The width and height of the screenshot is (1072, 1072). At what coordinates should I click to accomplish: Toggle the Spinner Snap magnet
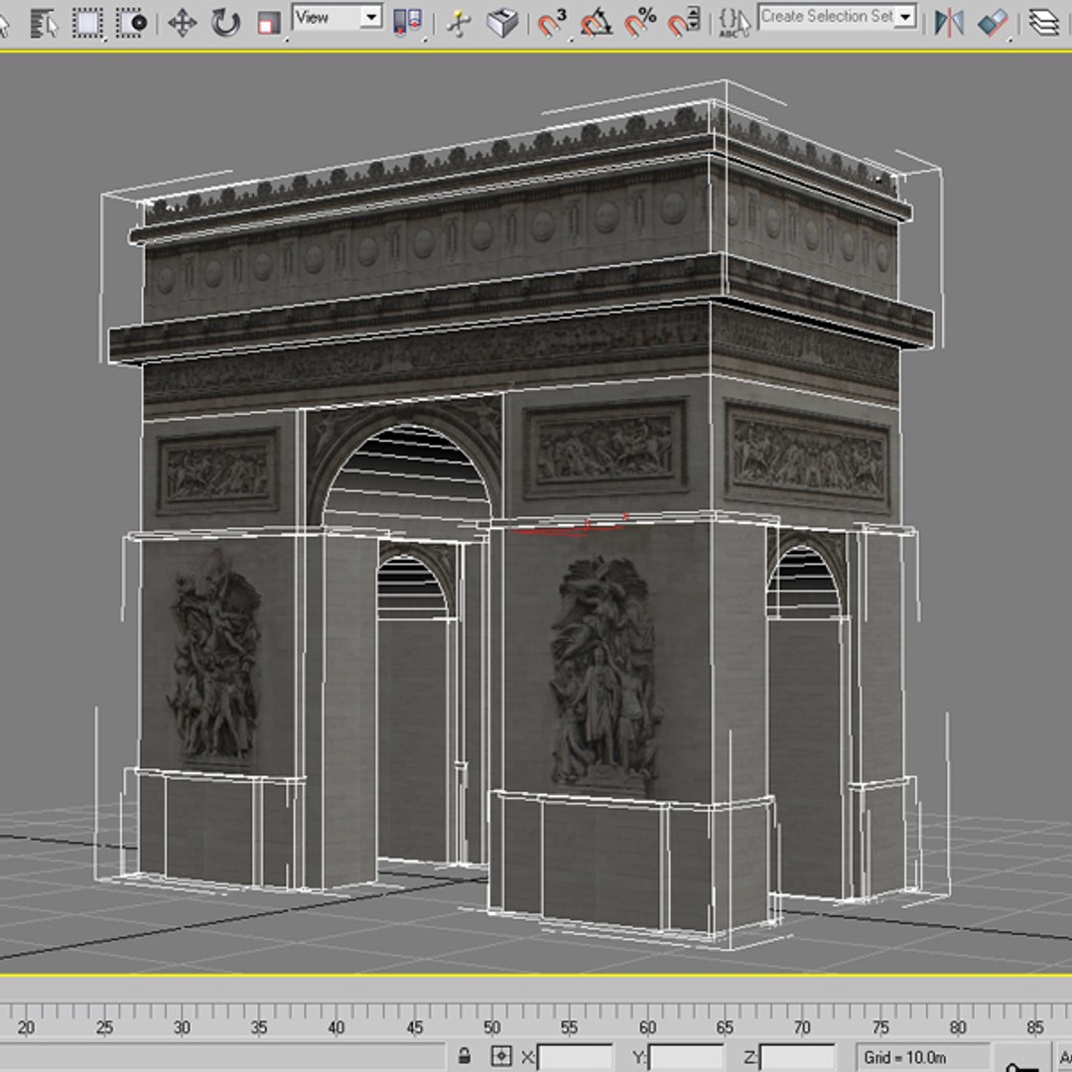[x=683, y=23]
